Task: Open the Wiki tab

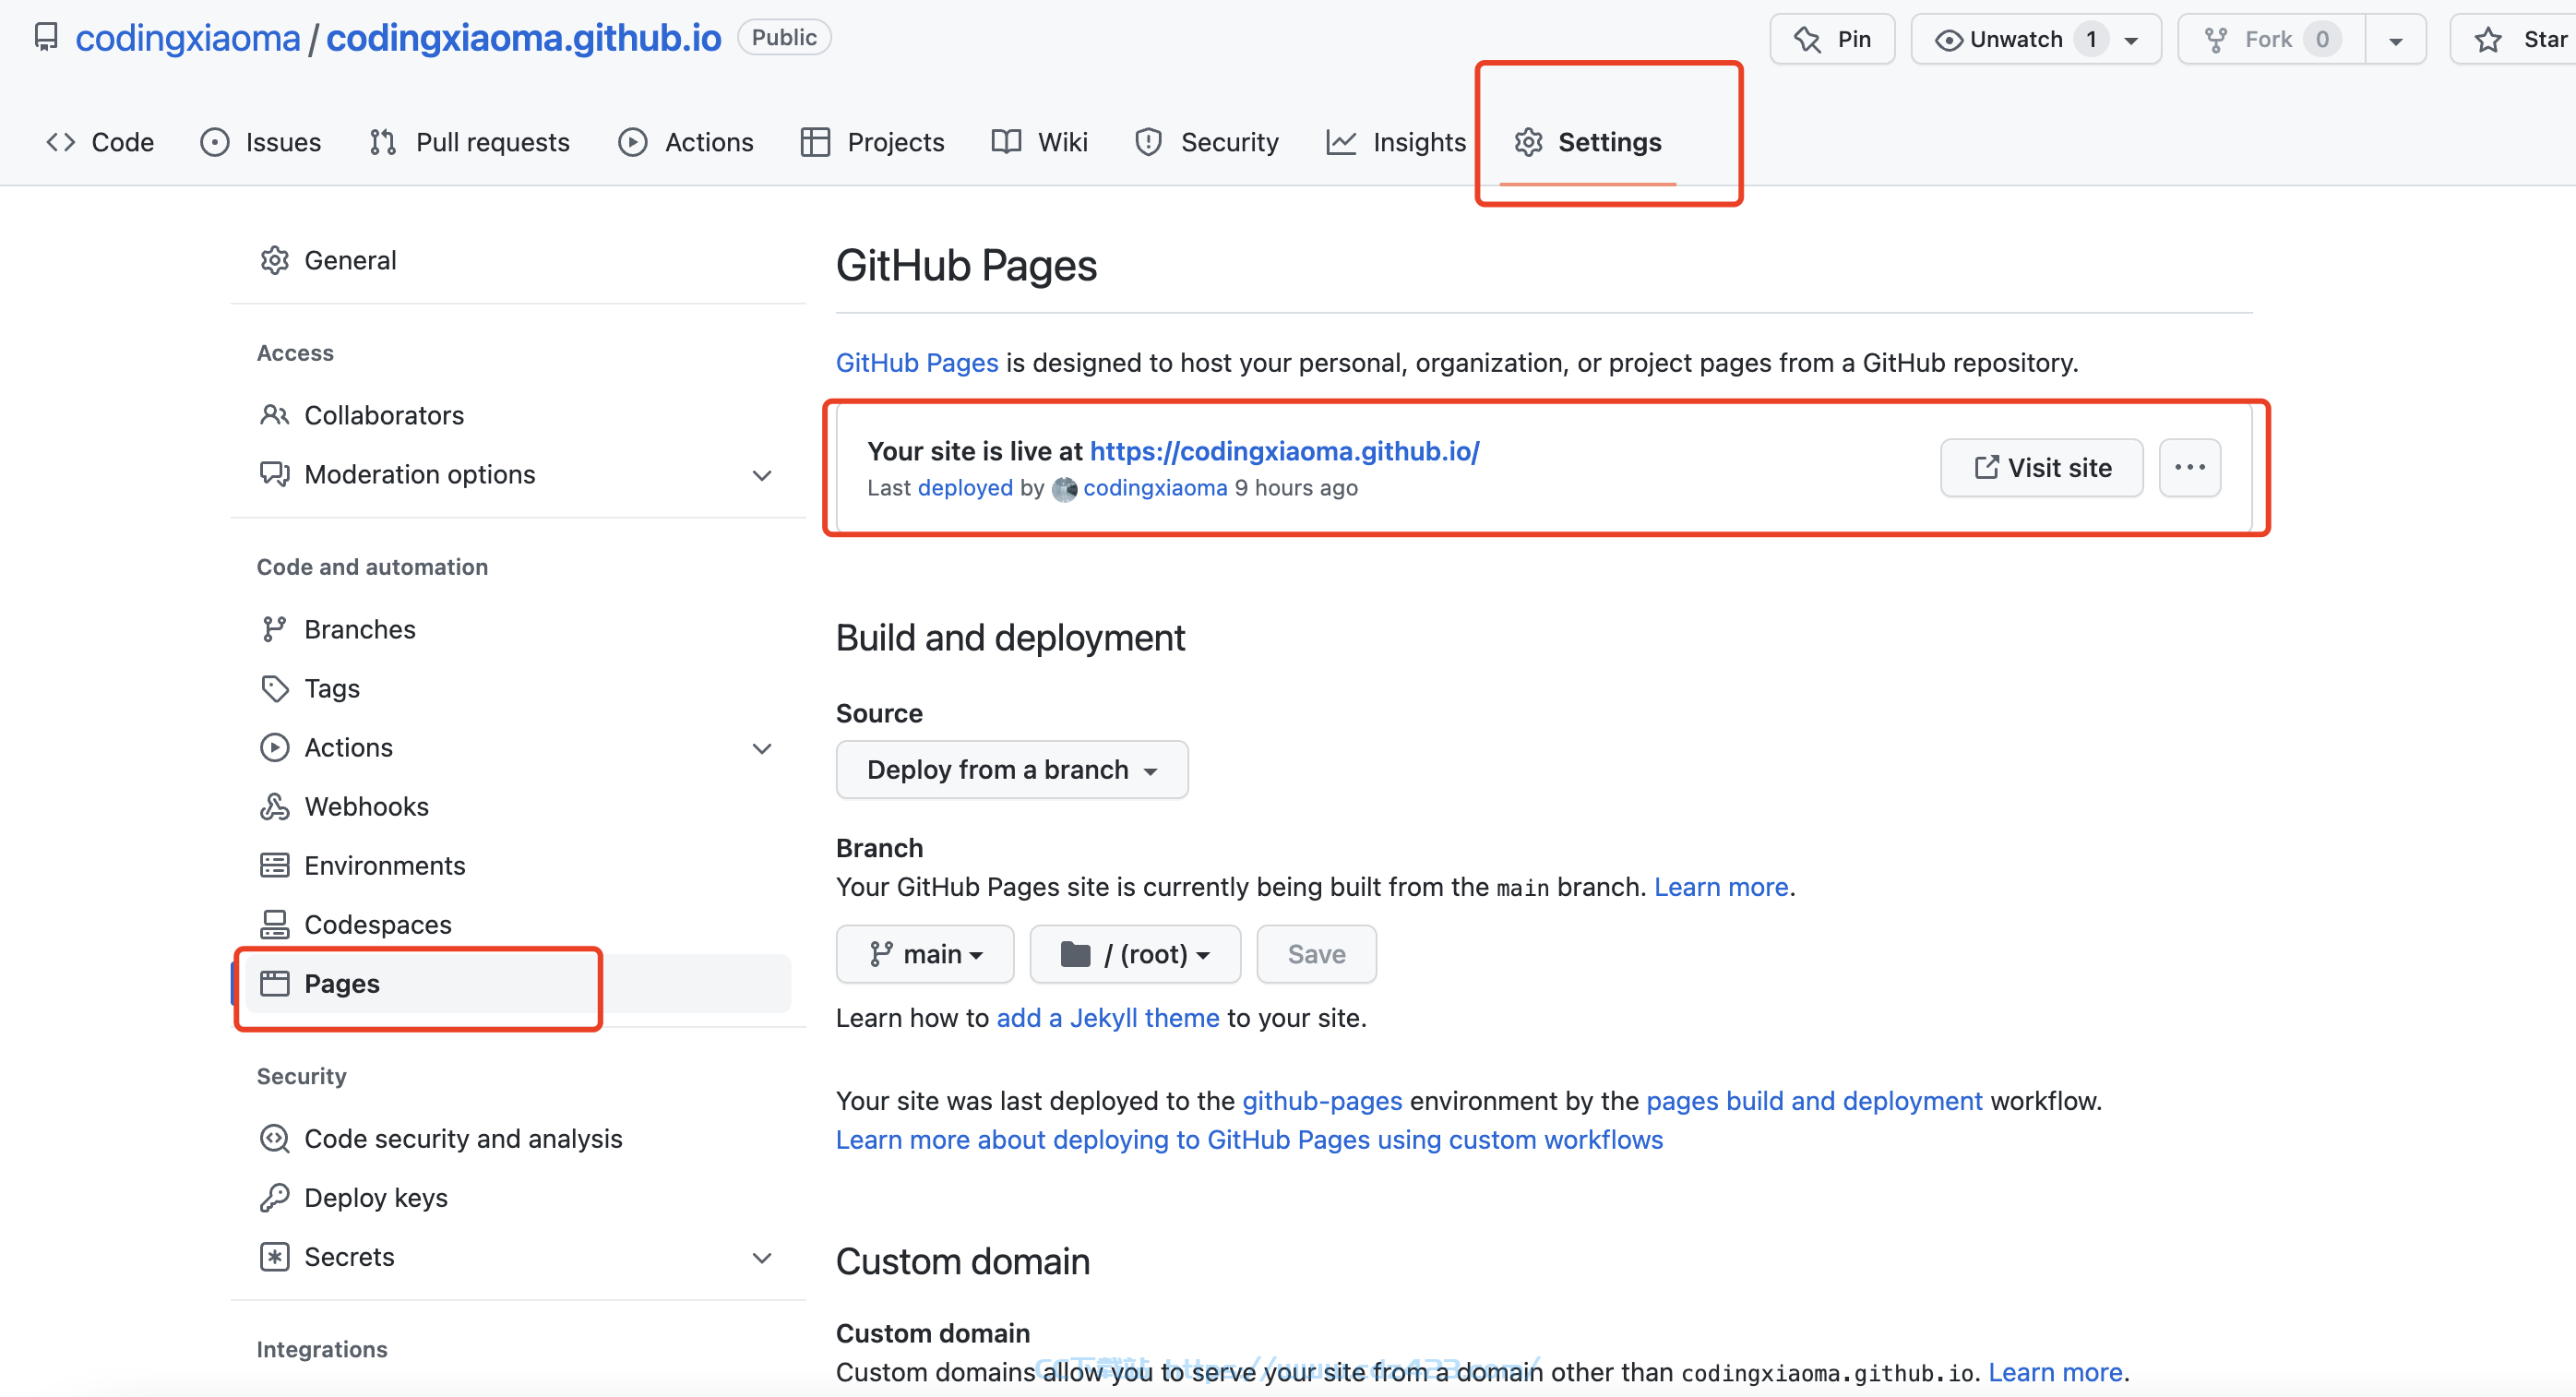Action: [x=1039, y=142]
